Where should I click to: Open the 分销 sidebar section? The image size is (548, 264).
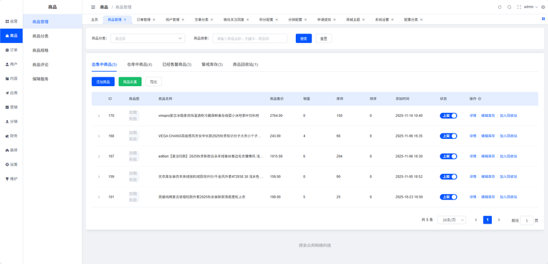click(12, 121)
